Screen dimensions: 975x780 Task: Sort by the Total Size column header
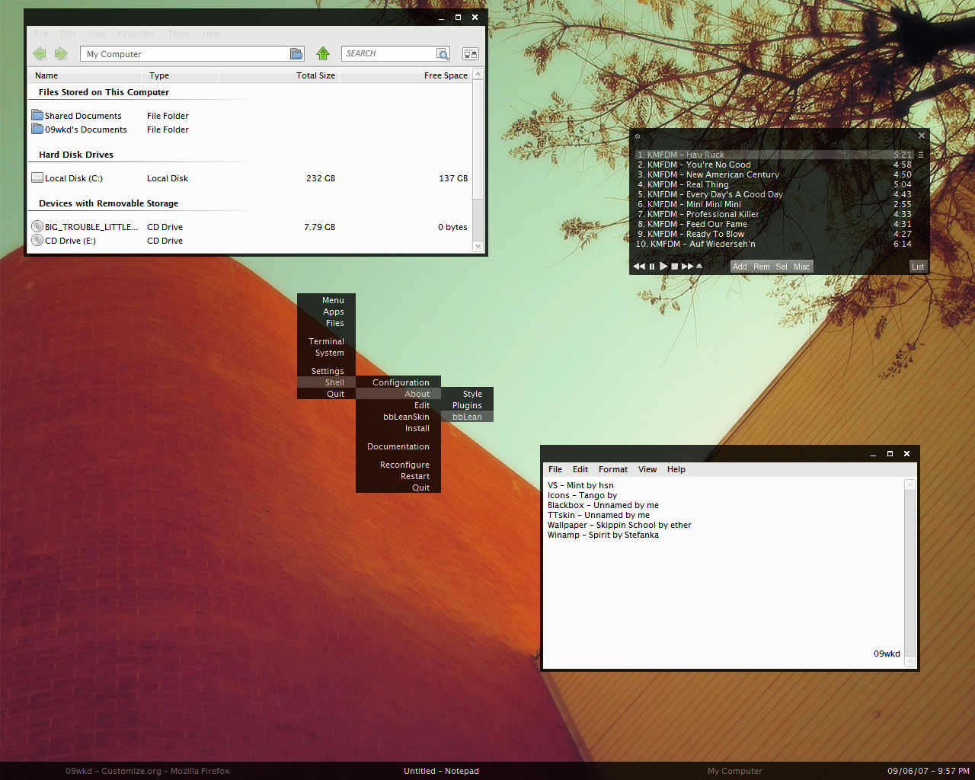pos(278,75)
